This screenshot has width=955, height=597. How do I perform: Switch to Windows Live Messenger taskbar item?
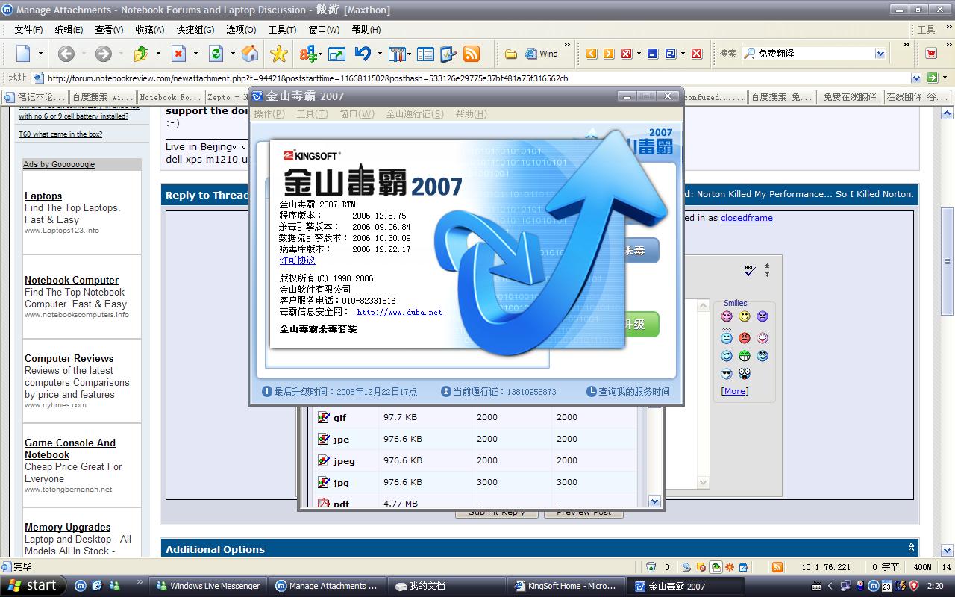pyautogui.click(x=208, y=586)
